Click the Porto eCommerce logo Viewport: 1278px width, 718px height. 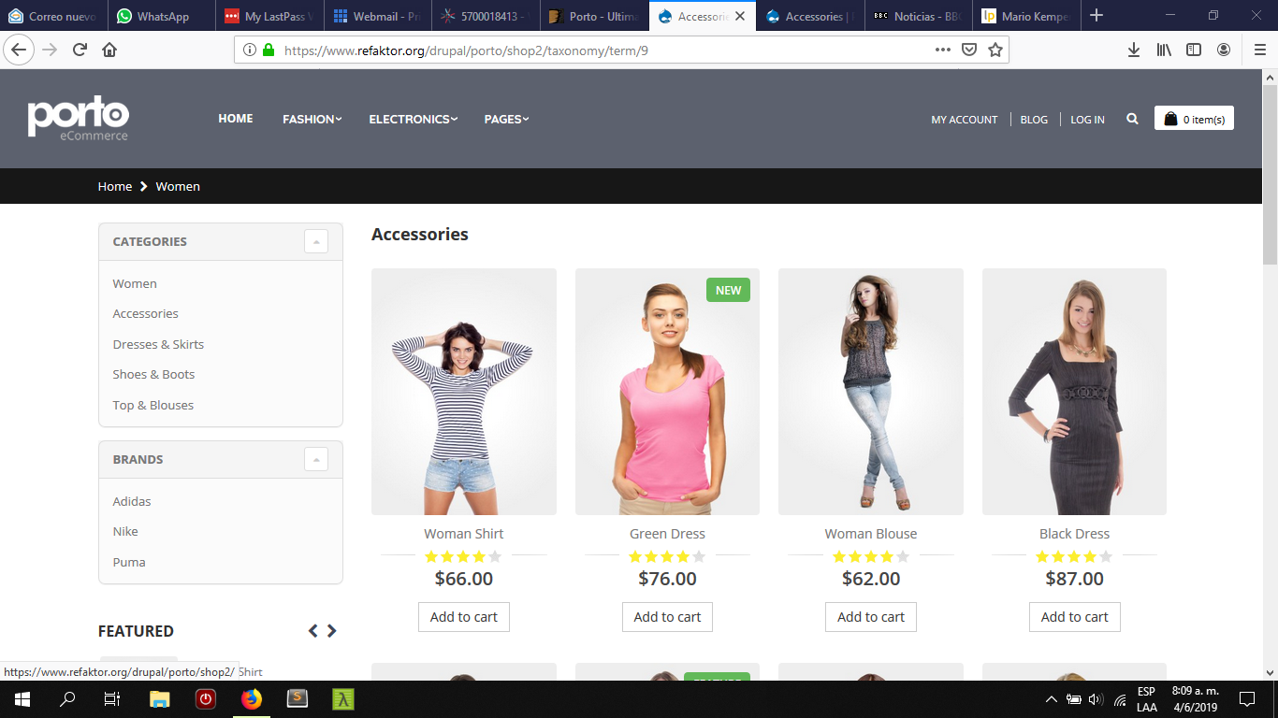79,119
